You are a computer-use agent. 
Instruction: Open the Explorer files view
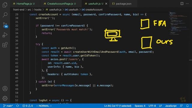[x=5, y=5]
